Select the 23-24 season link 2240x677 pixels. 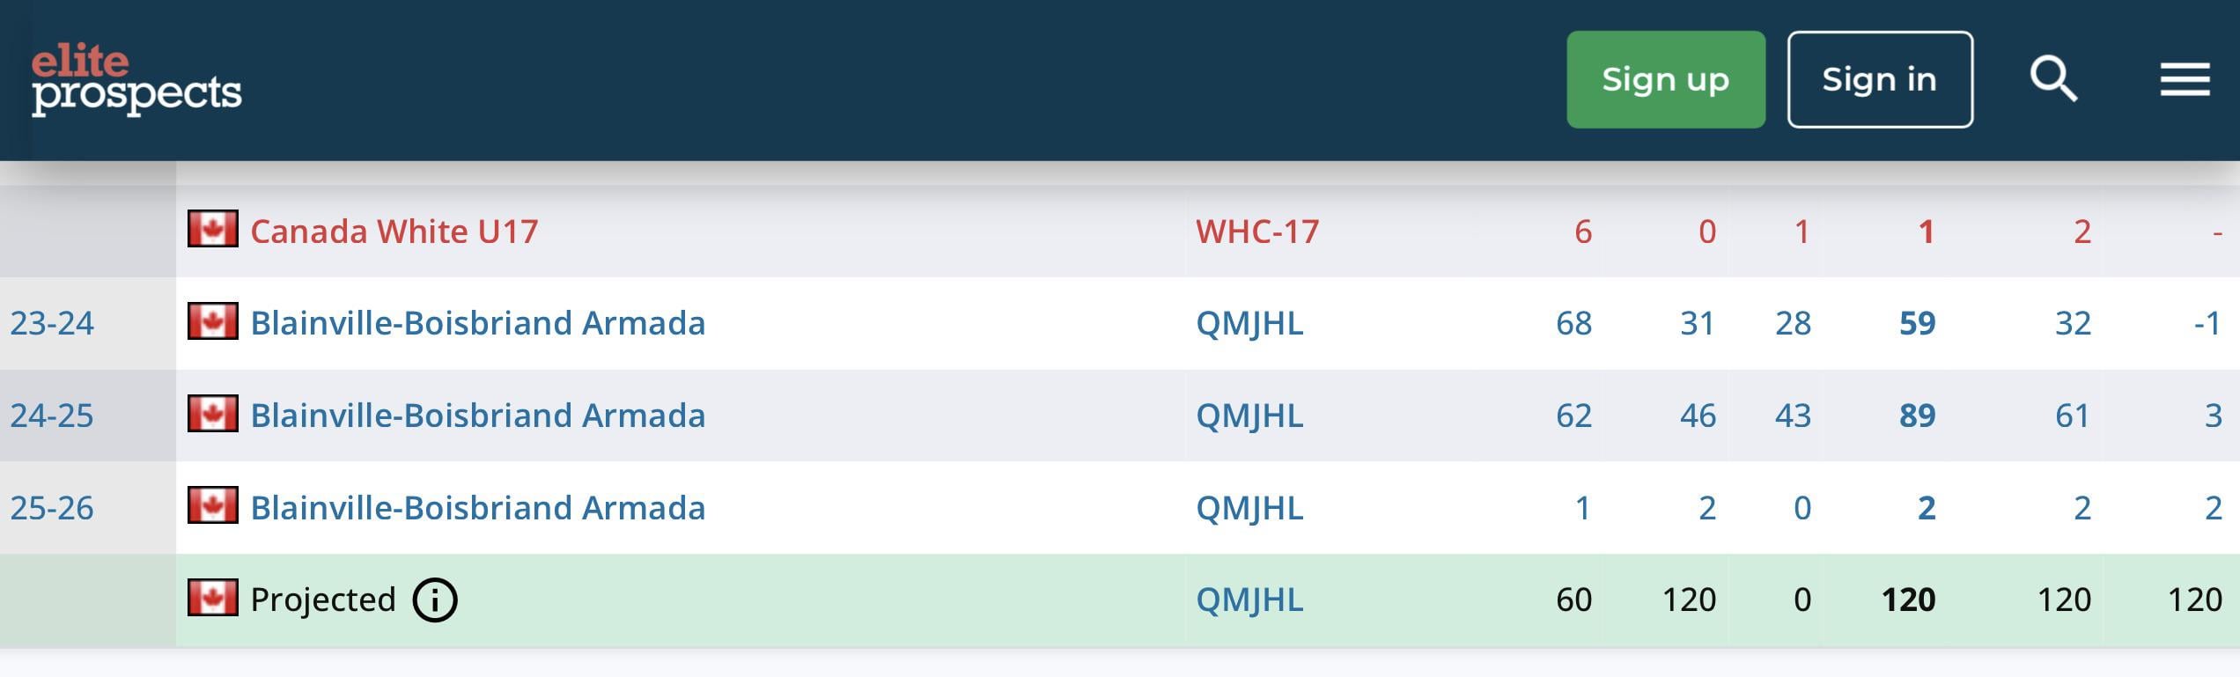pos(52,323)
